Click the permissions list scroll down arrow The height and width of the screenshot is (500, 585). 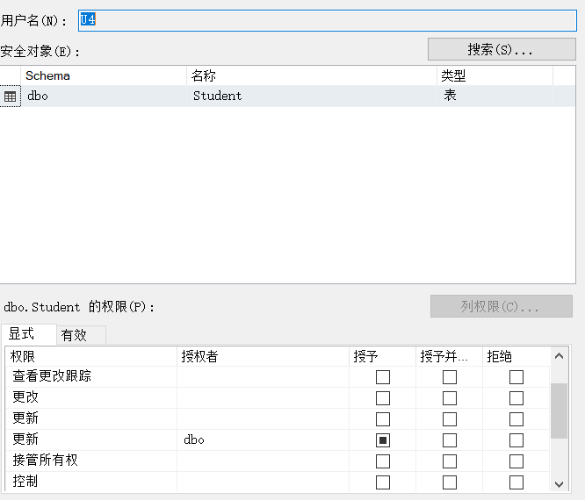point(559,484)
